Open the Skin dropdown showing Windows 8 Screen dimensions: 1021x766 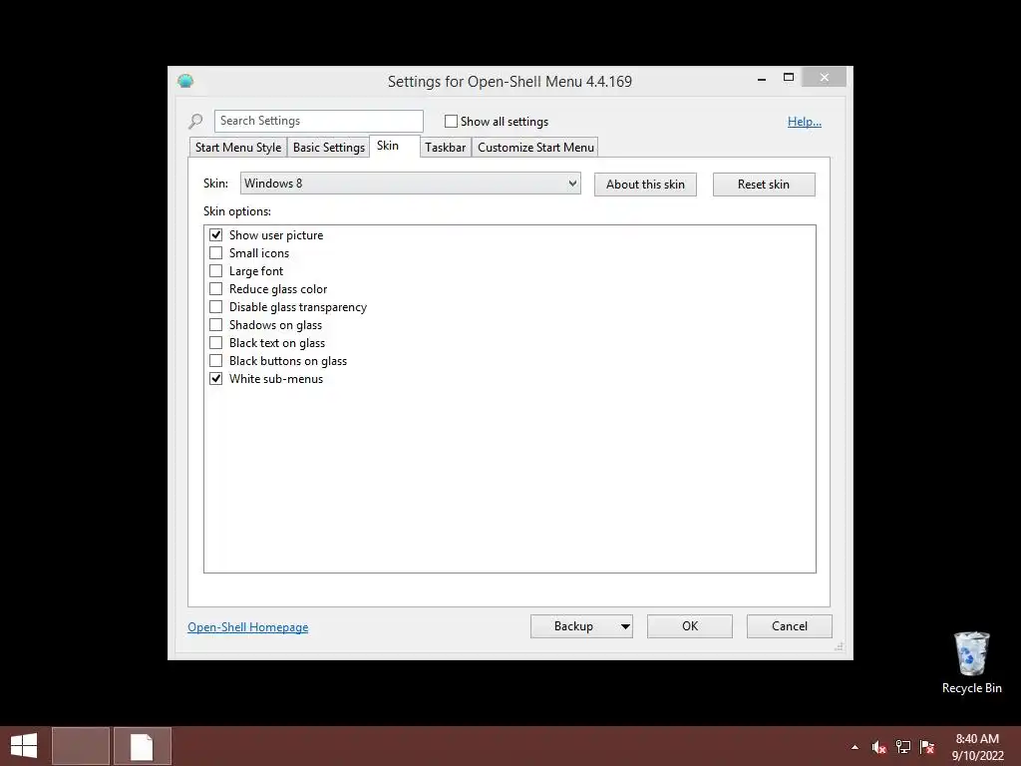pos(410,184)
